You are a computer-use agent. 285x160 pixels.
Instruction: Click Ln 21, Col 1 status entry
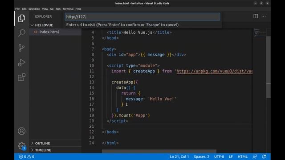[x=179, y=156]
